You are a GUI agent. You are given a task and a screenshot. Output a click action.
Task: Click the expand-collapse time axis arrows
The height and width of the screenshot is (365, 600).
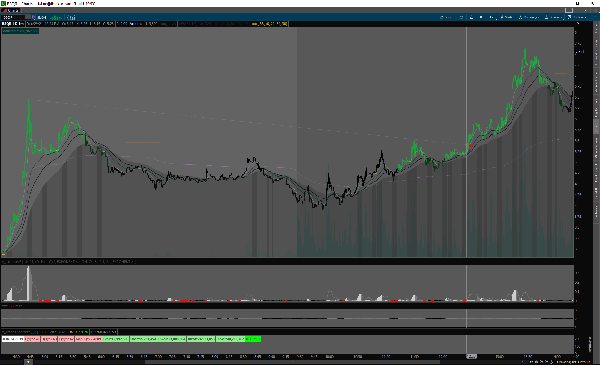[x=532, y=362]
